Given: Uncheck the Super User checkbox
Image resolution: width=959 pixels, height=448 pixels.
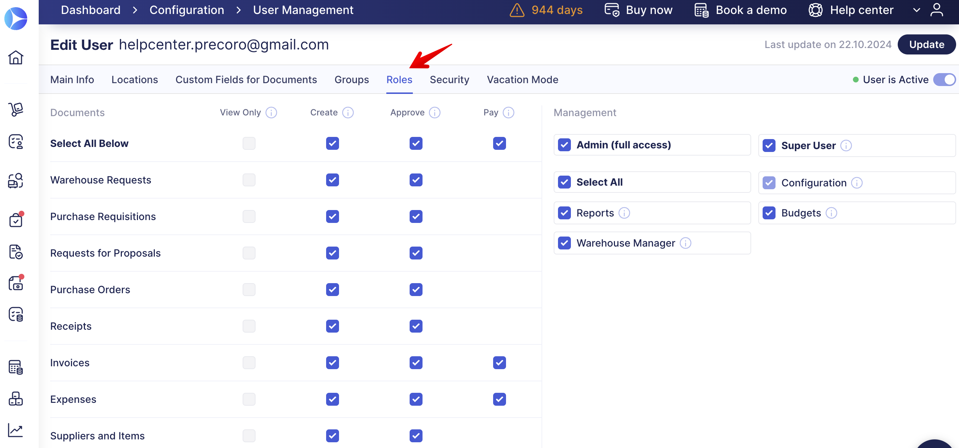Looking at the screenshot, I should tap(769, 146).
